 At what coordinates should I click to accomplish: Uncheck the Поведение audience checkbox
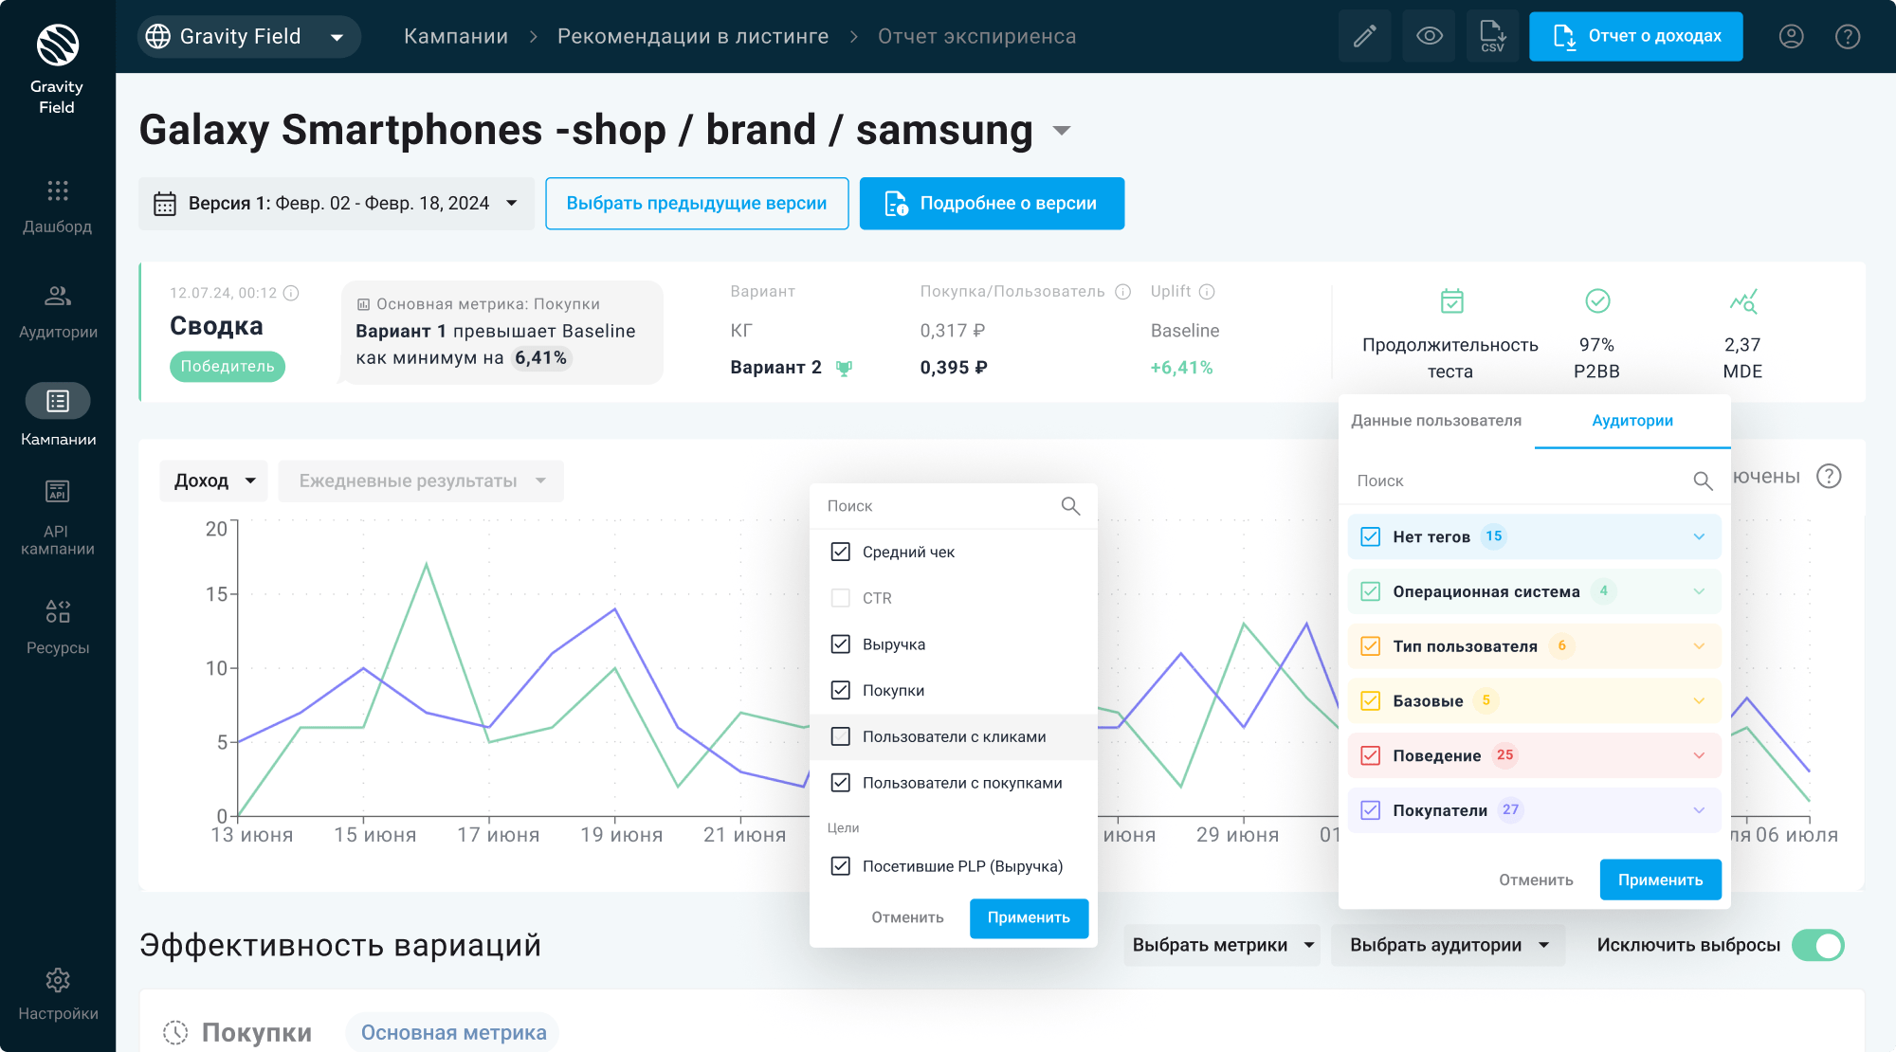point(1370,755)
